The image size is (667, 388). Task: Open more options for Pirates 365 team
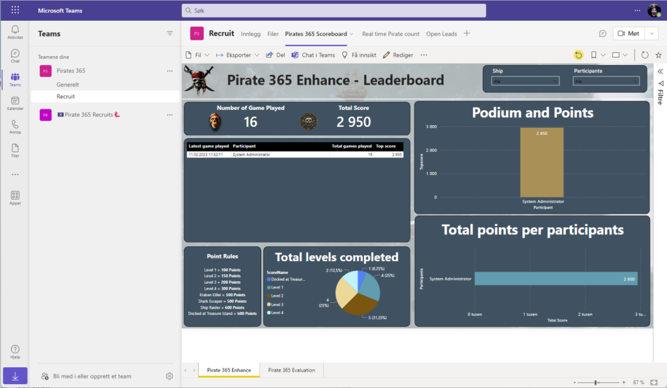click(170, 71)
